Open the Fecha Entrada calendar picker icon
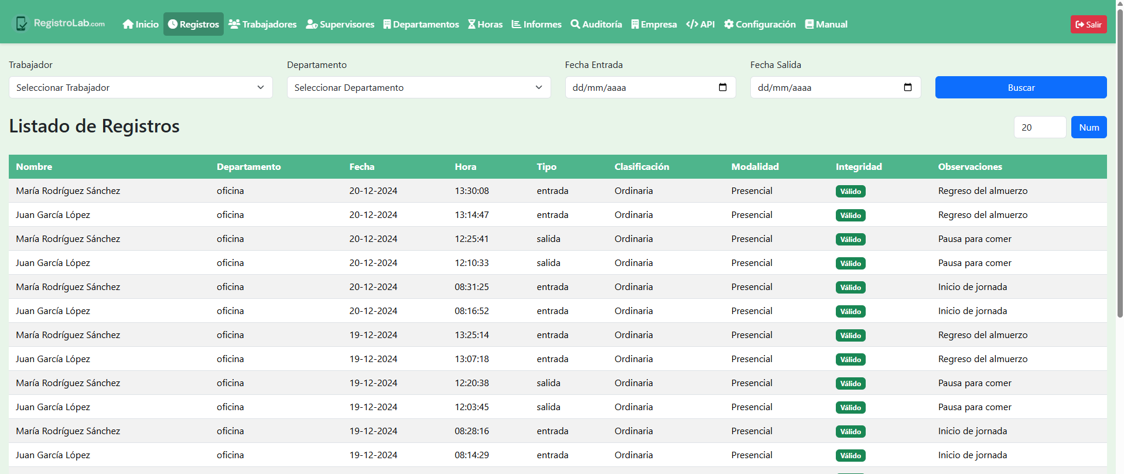The image size is (1124, 474). point(723,87)
